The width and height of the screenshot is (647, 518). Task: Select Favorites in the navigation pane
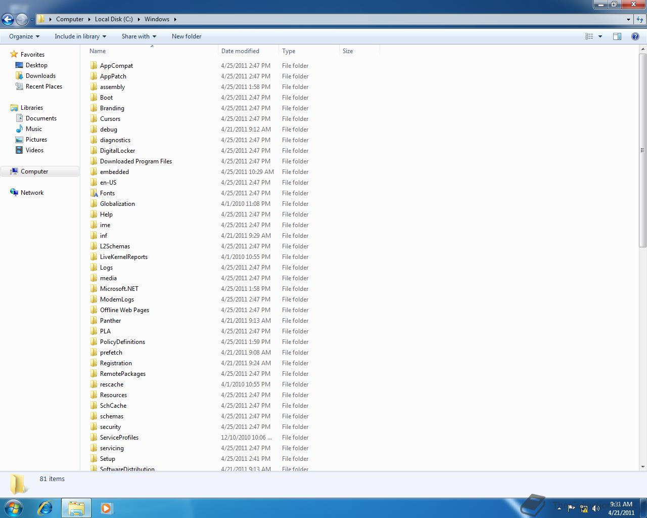tap(32, 55)
